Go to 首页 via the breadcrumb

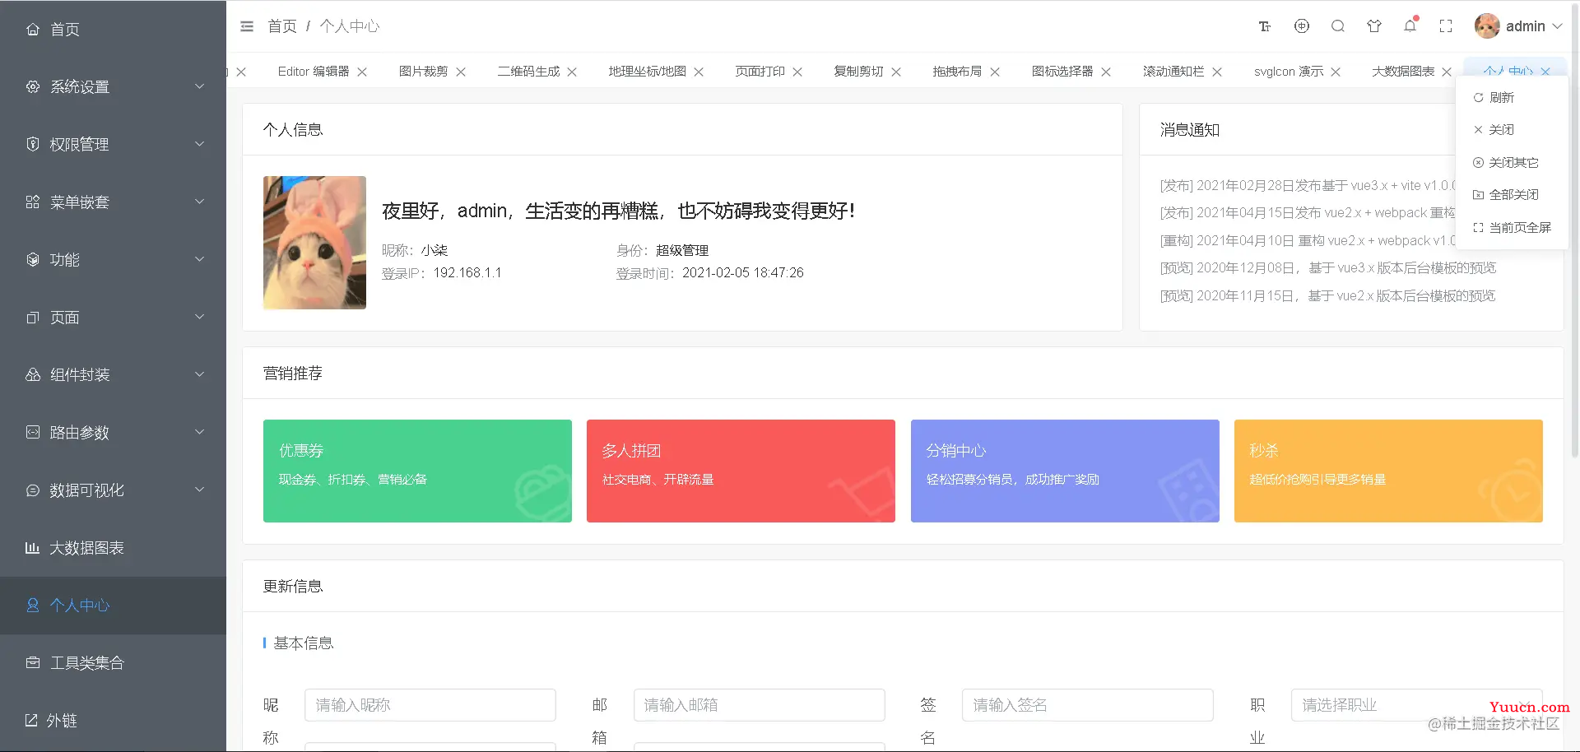282,26
